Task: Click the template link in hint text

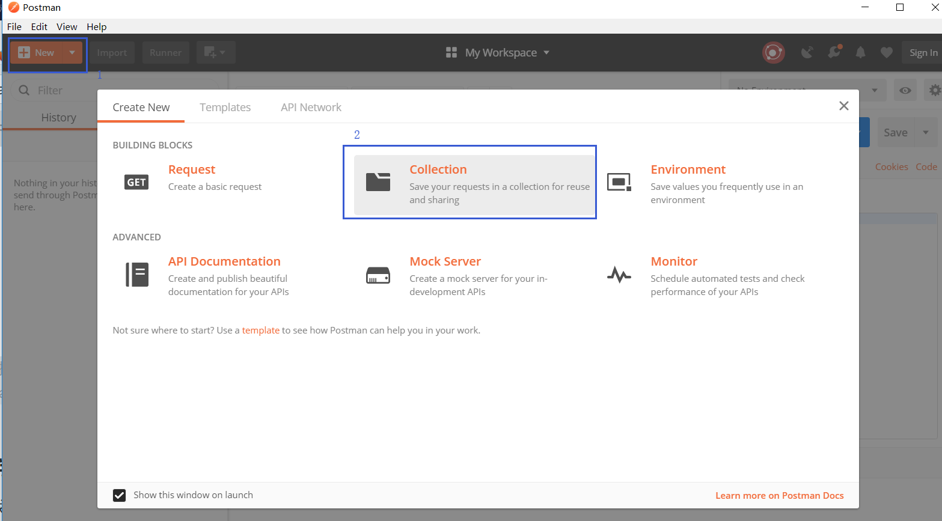Action: coord(260,331)
